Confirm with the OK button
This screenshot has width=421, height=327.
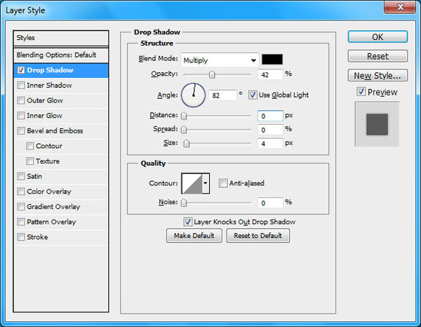pos(377,36)
